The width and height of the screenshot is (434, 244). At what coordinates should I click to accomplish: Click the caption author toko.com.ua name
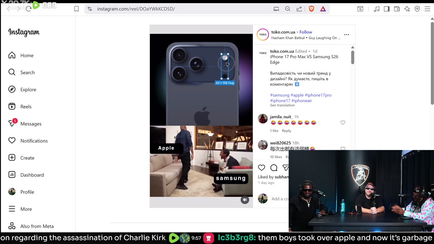point(282,51)
